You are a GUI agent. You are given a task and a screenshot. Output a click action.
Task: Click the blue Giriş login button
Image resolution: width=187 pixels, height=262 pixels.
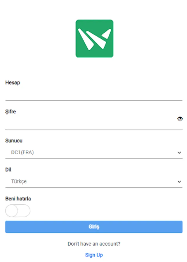point(94,227)
